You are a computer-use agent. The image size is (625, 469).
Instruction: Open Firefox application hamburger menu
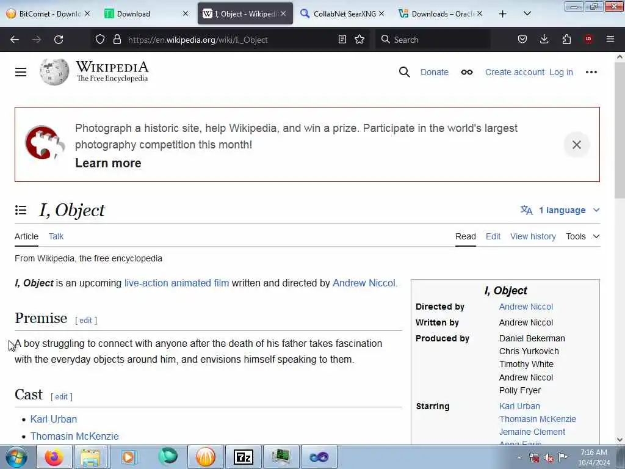610,39
